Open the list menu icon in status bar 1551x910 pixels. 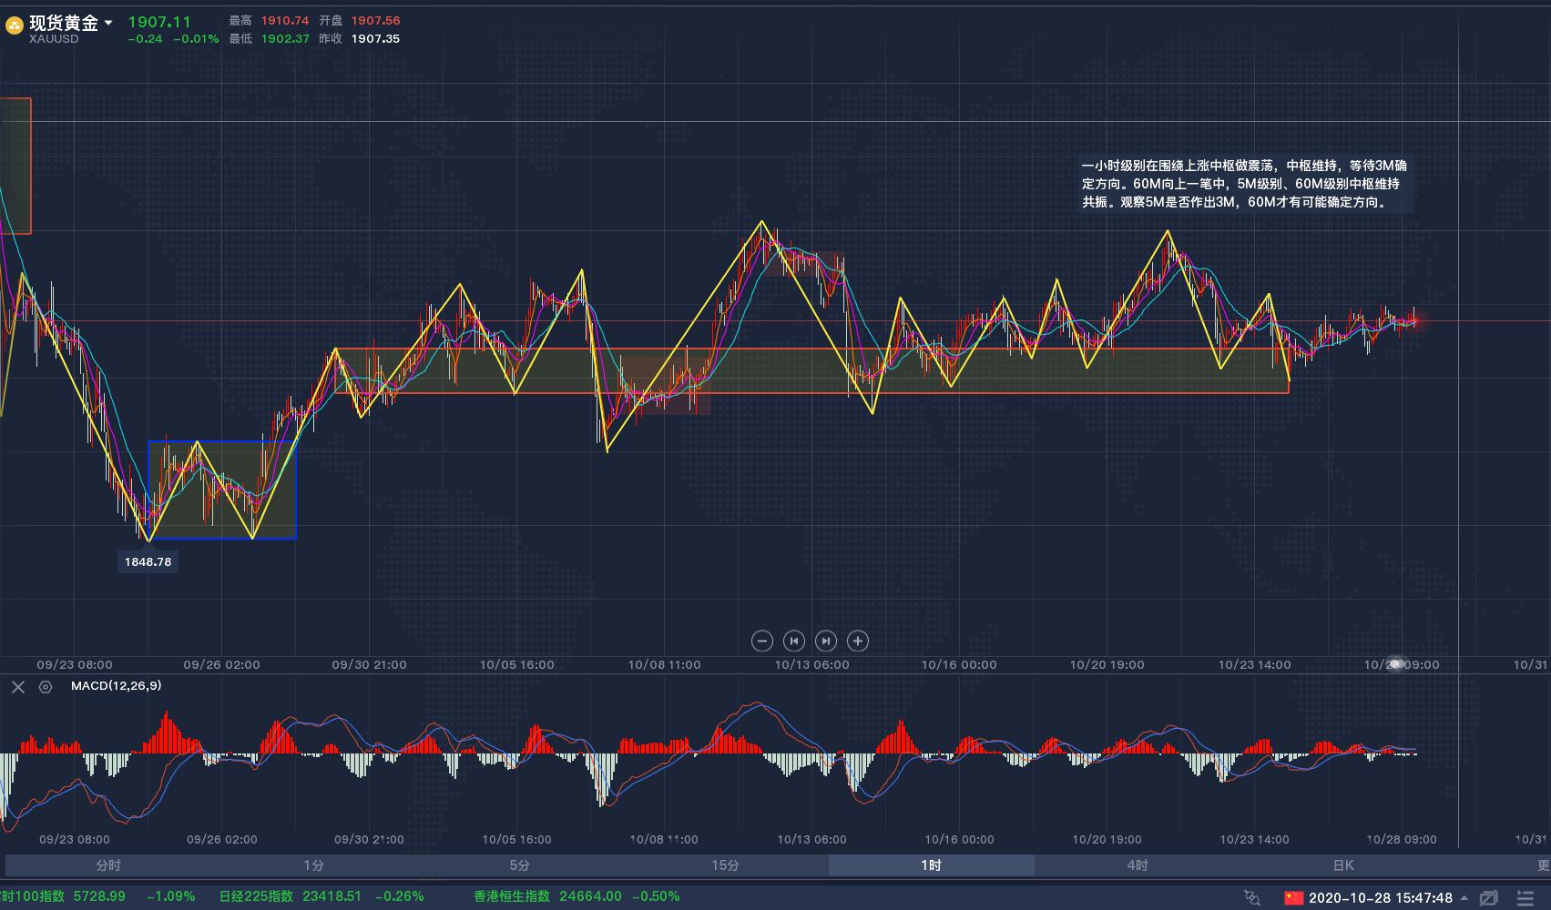[1525, 897]
